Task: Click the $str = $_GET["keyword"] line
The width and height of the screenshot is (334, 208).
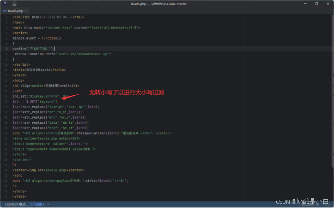Action: (36, 102)
